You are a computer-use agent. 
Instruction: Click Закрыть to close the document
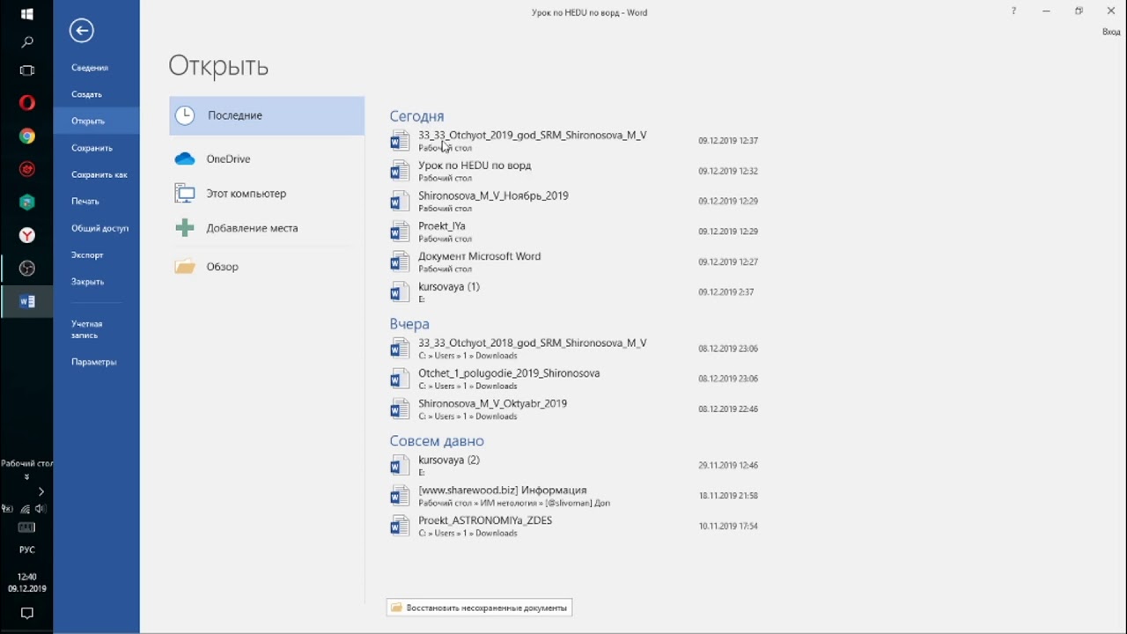pyautogui.click(x=96, y=282)
